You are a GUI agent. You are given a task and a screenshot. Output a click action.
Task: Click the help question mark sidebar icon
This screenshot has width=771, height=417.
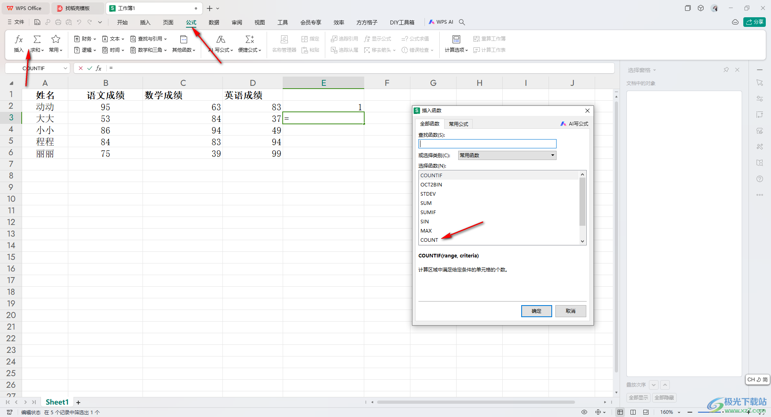coord(760,179)
